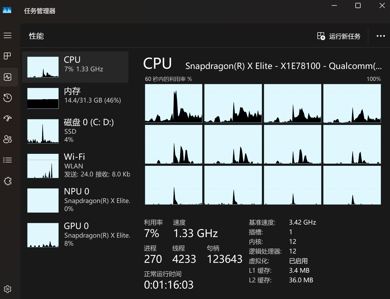Click the NPU 0 mini graph thumbnail

[x=43, y=200]
